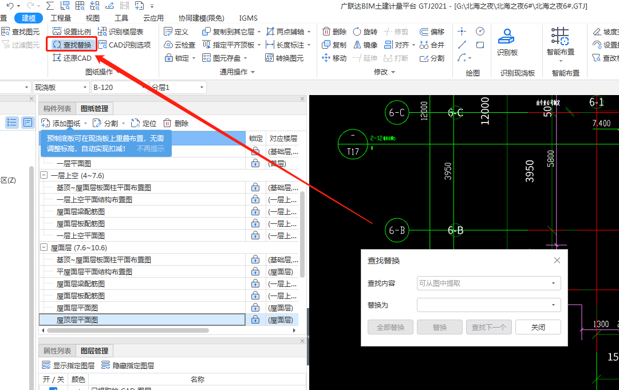Select the 偏移 tool
This screenshot has width=619, height=390.
point(432,31)
